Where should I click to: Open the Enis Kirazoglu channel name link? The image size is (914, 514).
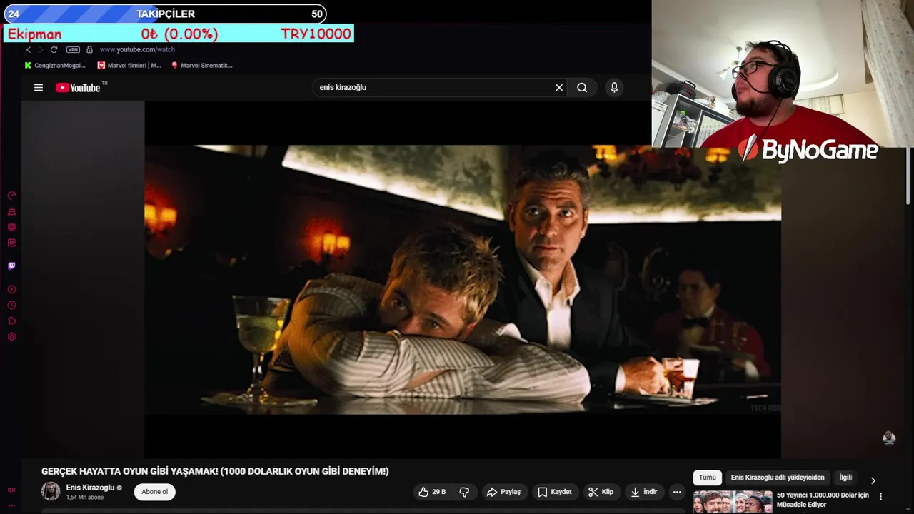90,488
